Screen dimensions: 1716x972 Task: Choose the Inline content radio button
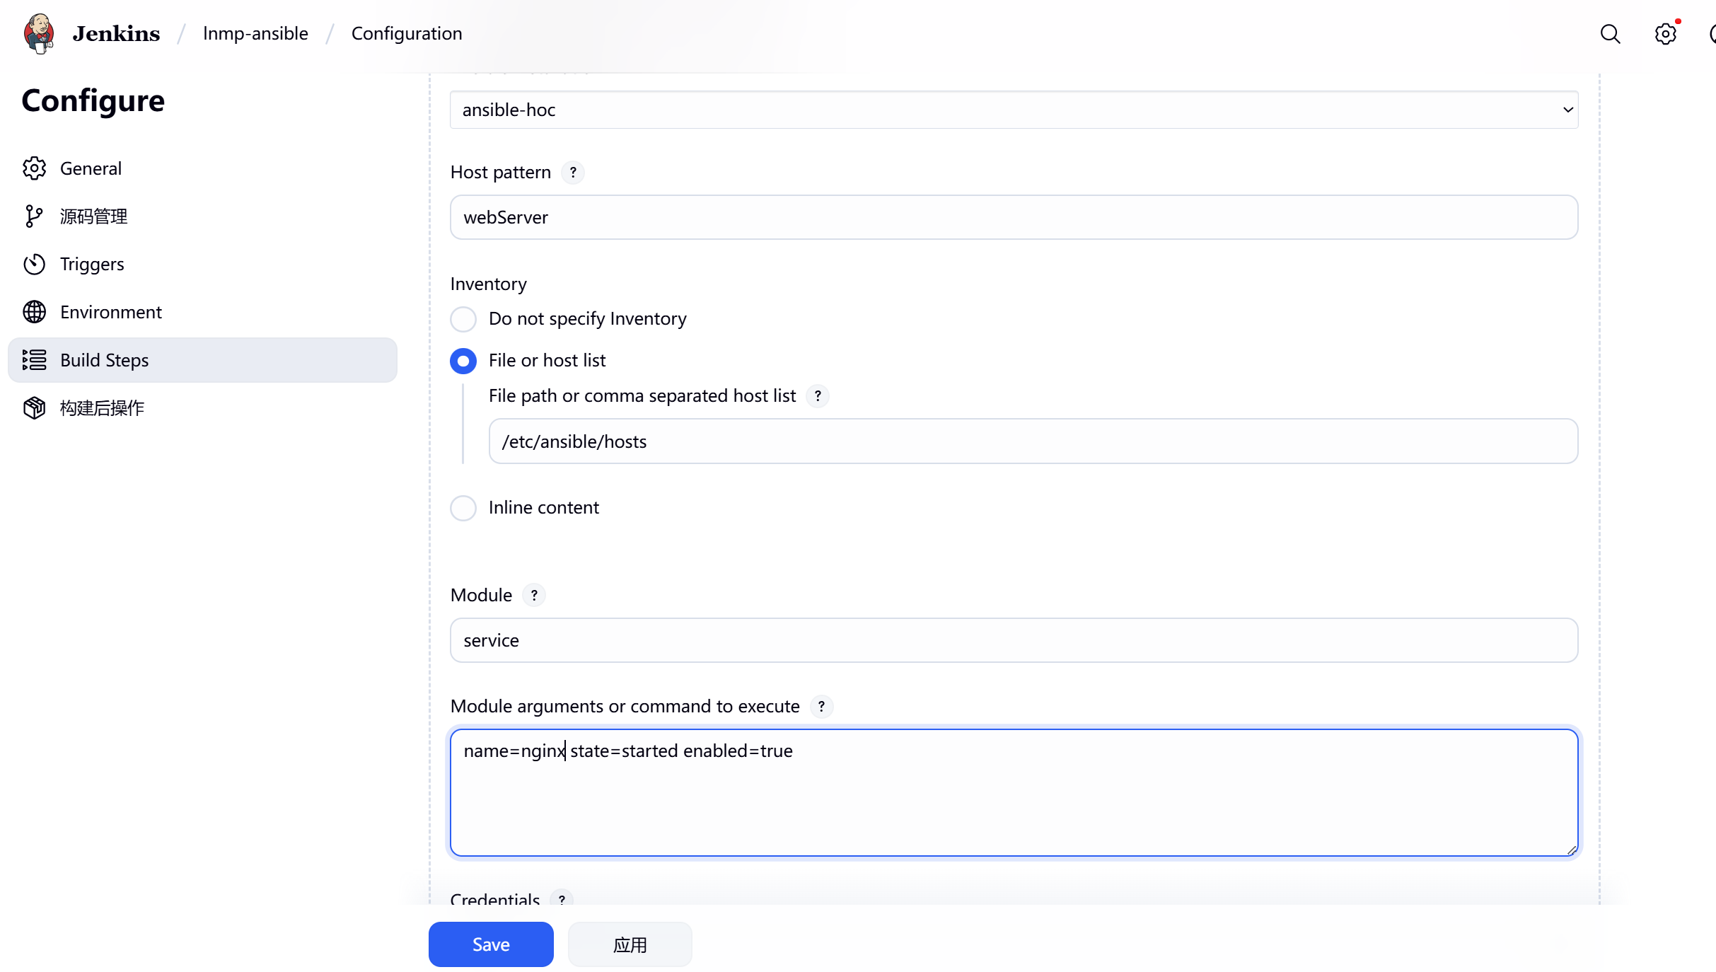pyautogui.click(x=463, y=508)
